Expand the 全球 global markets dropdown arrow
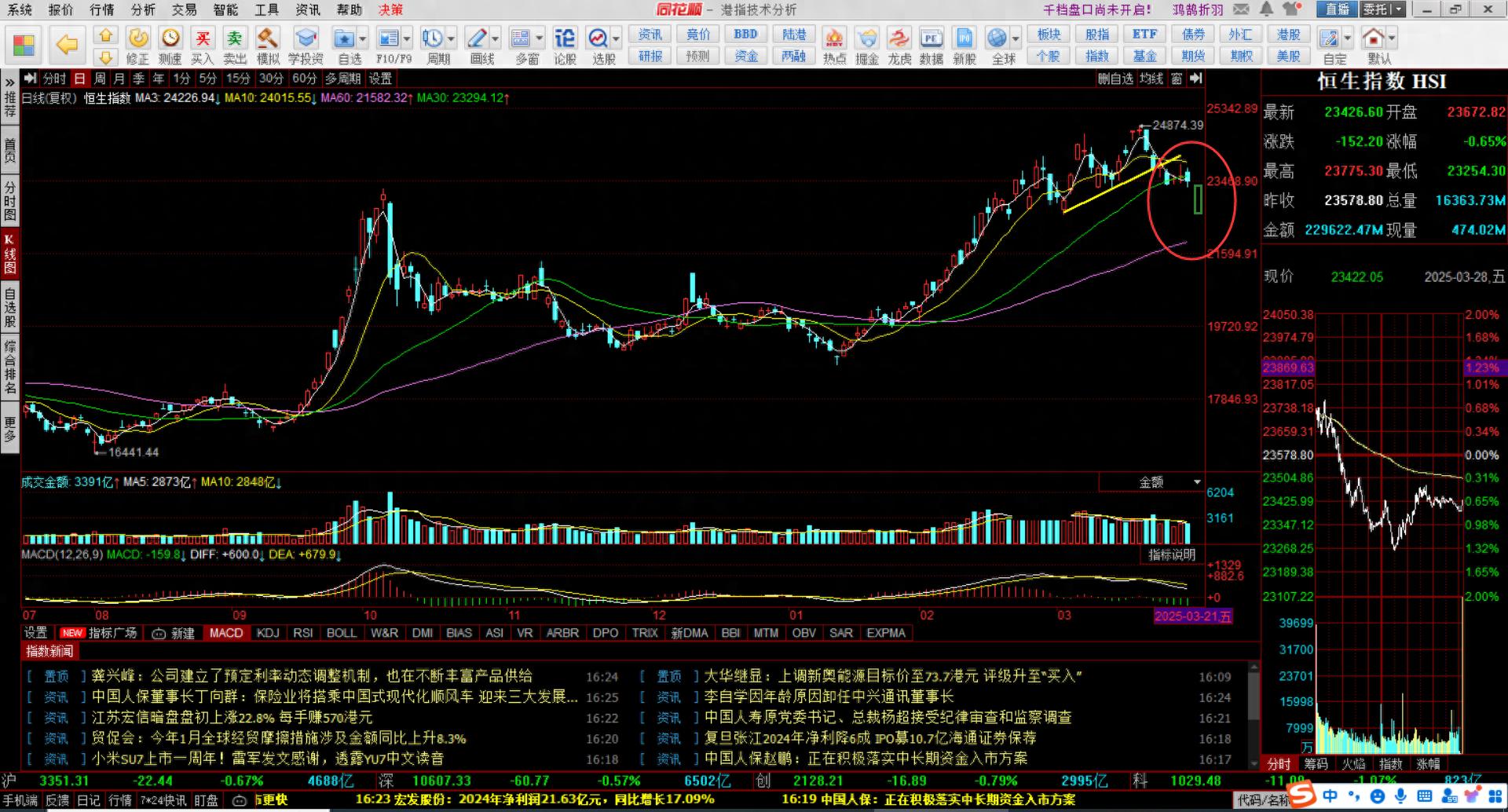Screen dimensions: 1508x812 1016,38
